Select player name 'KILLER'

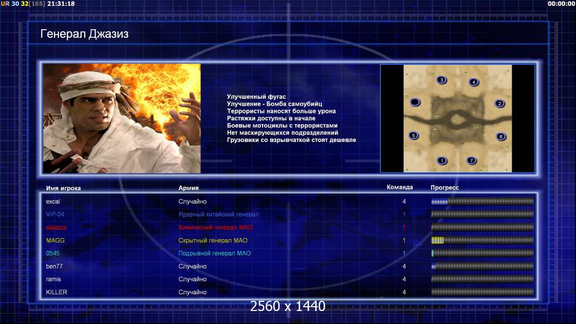pos(57,292)
